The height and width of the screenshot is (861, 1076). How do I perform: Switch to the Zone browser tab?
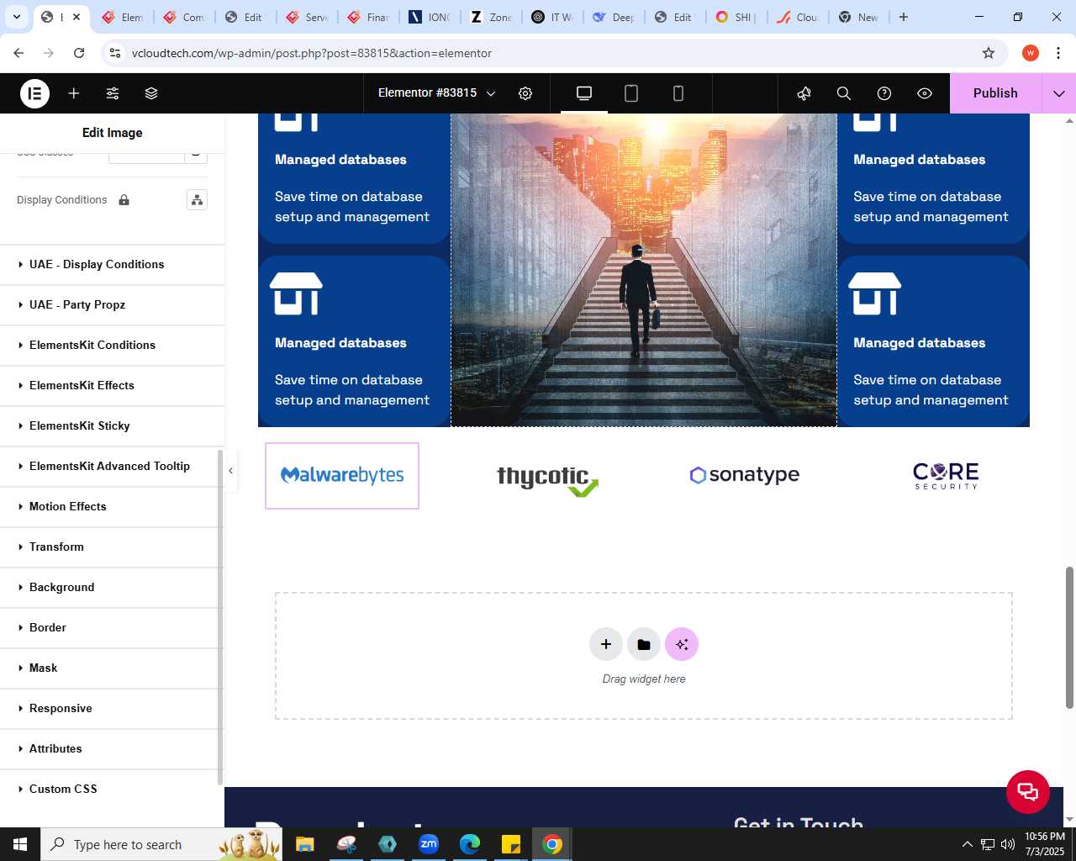[491, 17]
